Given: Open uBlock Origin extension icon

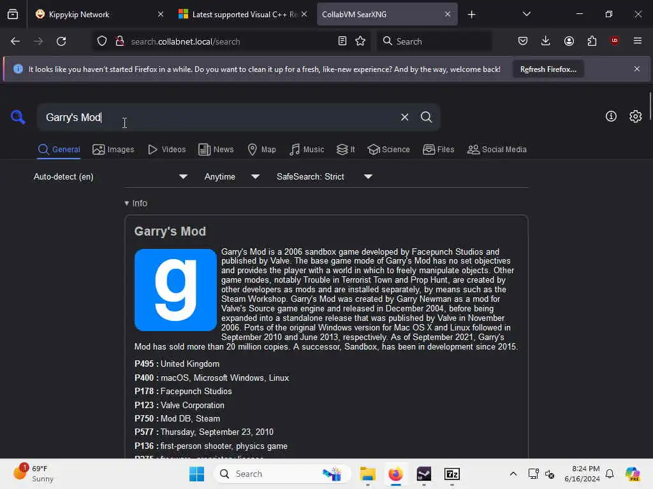Looking at the screenshot, I should (x=614, y=41).
